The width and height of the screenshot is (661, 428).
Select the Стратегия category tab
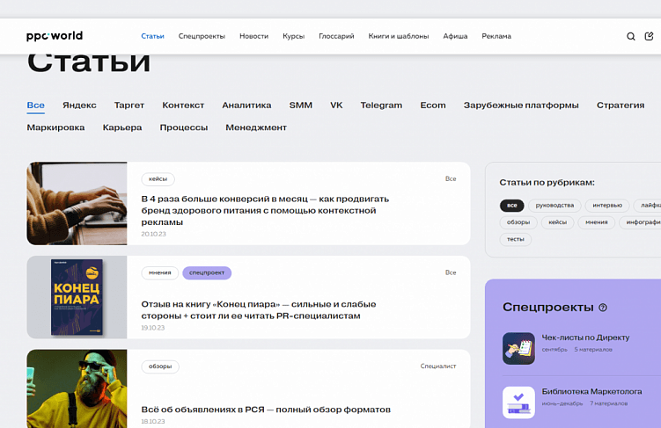pyautogui.click(x=621, y=105)
